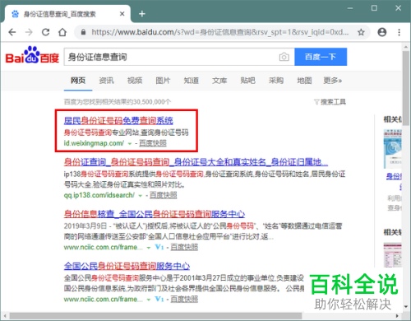Close the 身份证信息查询 browser tab

click(x=122, y=14)
